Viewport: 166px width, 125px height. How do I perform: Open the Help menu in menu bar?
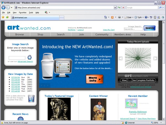tap(37, 12)
